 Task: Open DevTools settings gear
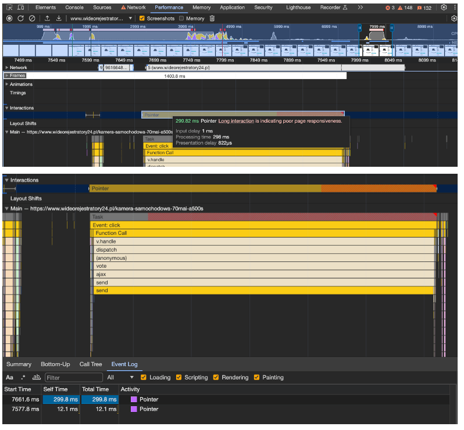[444, 8]
